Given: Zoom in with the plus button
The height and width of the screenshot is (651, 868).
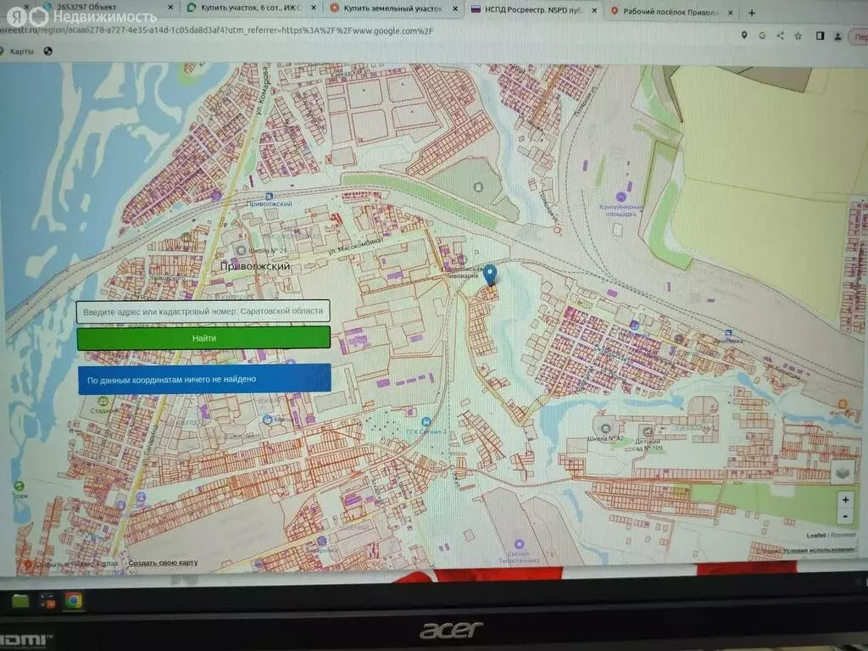Looking at the screenshot, I should point(845,500).
